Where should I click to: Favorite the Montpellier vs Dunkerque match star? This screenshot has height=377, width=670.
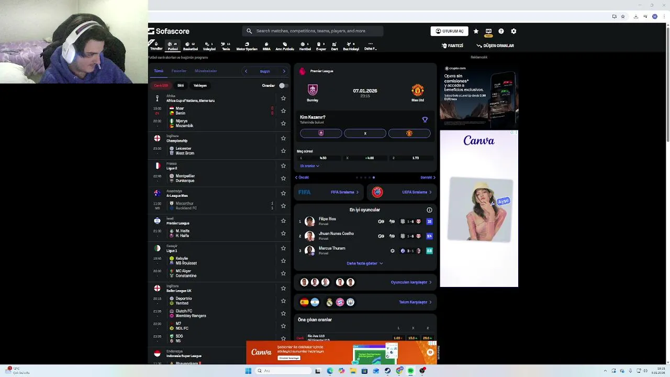coord(283,178)
